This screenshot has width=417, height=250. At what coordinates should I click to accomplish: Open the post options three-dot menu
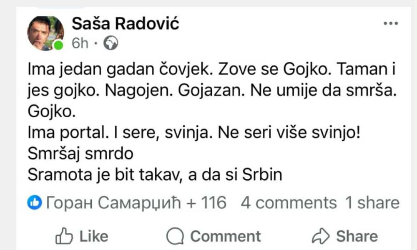pyautogui.click(x=390, y=24)
